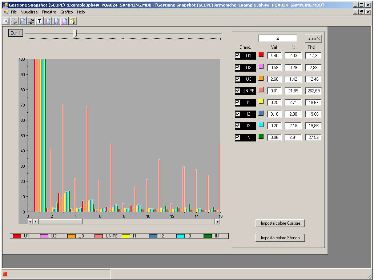Image resolution: width=374 pixels, height=280 pixels.
Task: Toggle the UN-PE checkbox off
Action: tap(238, 91)
